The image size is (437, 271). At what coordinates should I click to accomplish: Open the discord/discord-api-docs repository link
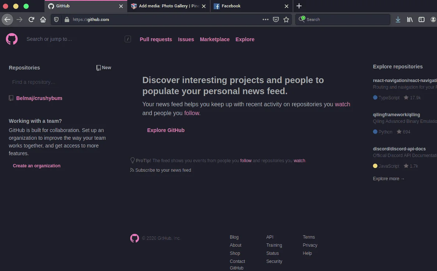pyautogui.click(x=399, y=149)
